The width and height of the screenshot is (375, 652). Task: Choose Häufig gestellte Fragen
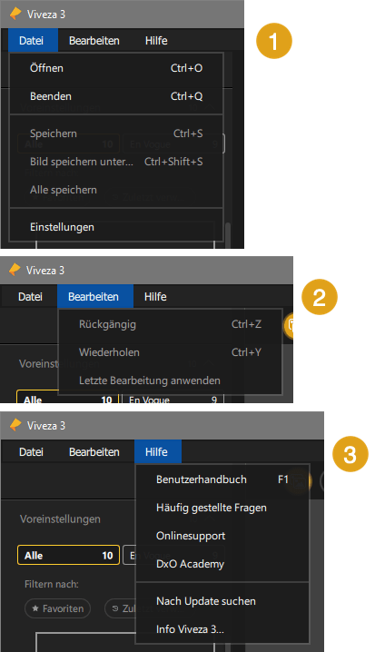pyautogui.click(x=222, y=508)
